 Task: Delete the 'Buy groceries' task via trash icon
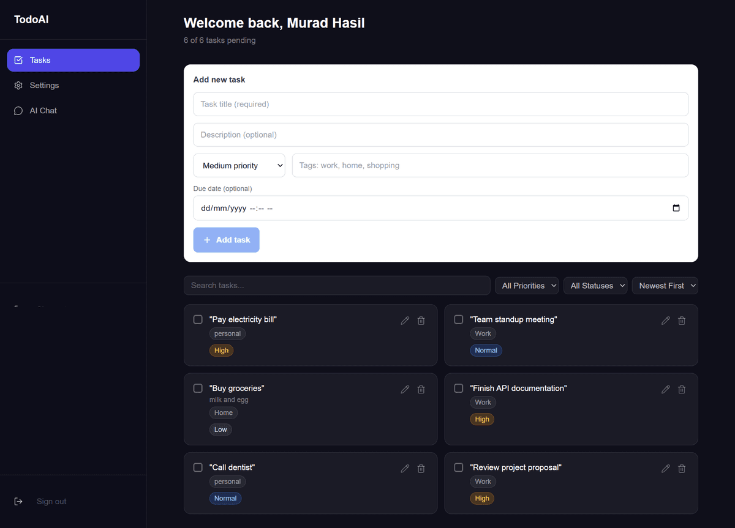[421, 389]
